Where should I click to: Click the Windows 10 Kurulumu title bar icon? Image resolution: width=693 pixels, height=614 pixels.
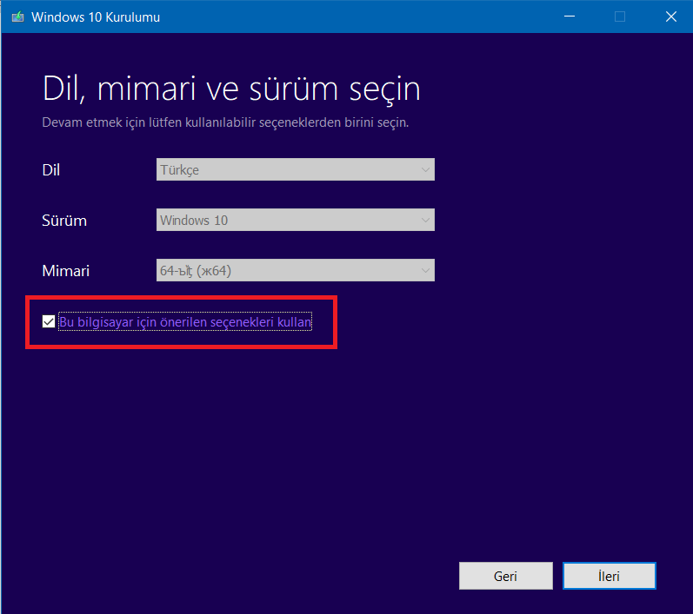point(17,17)
